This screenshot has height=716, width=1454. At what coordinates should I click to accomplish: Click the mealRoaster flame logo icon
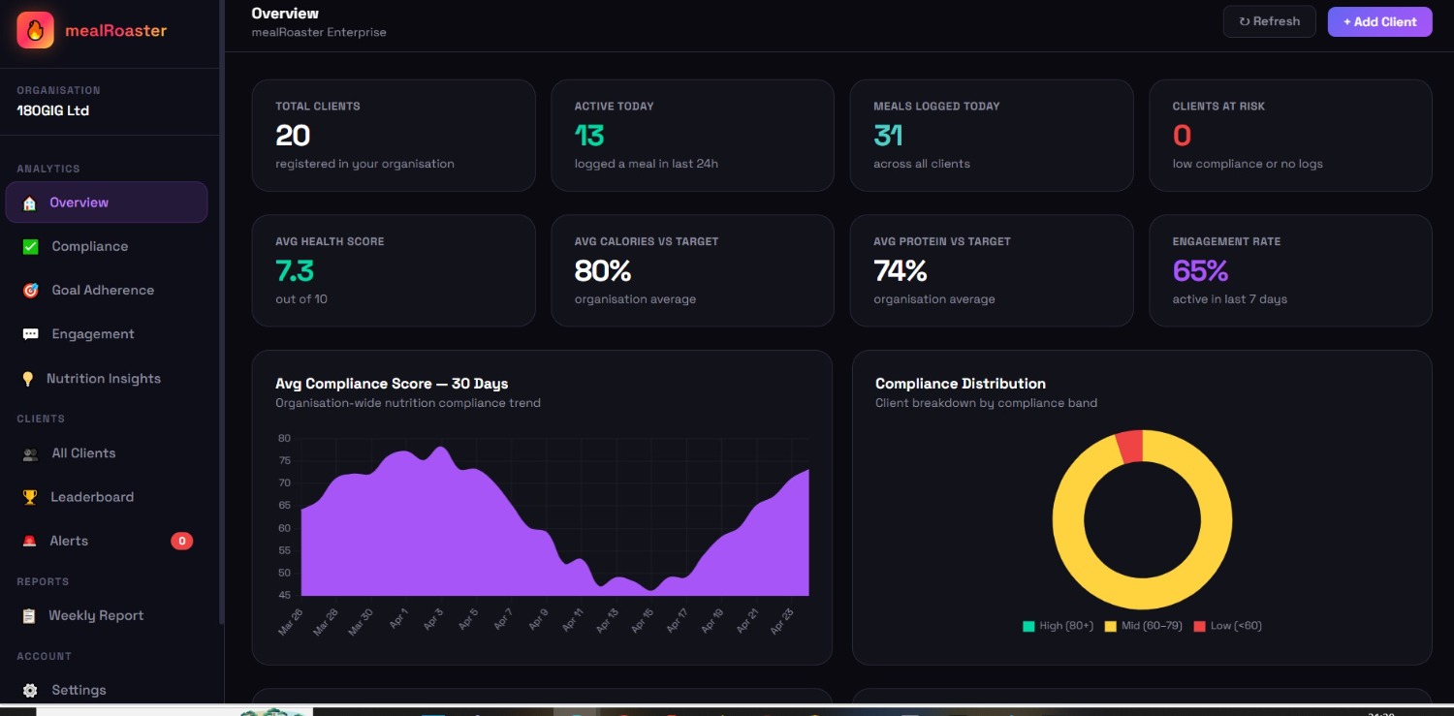35,30
